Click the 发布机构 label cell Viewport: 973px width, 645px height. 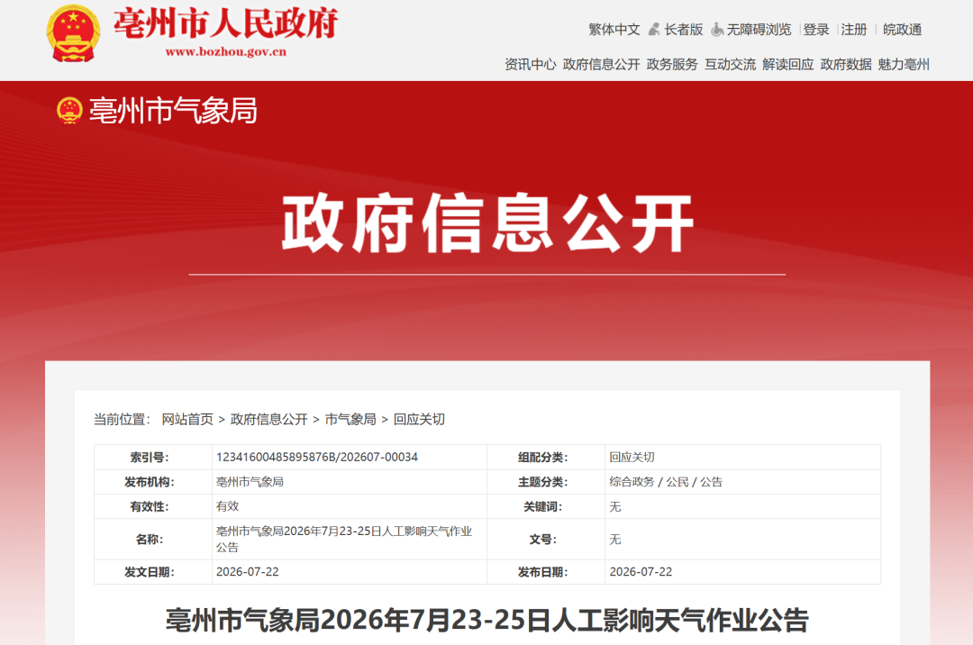[x=152, y=482]
